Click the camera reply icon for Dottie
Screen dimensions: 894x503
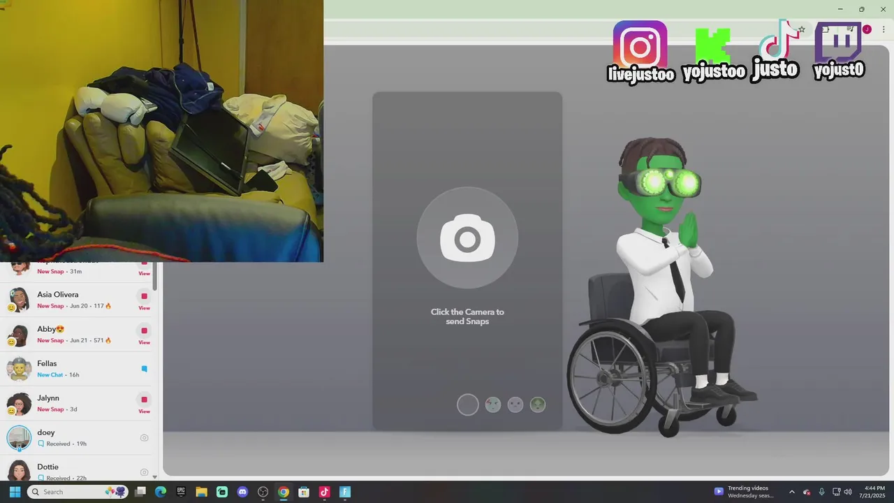(x=145, y=472)
